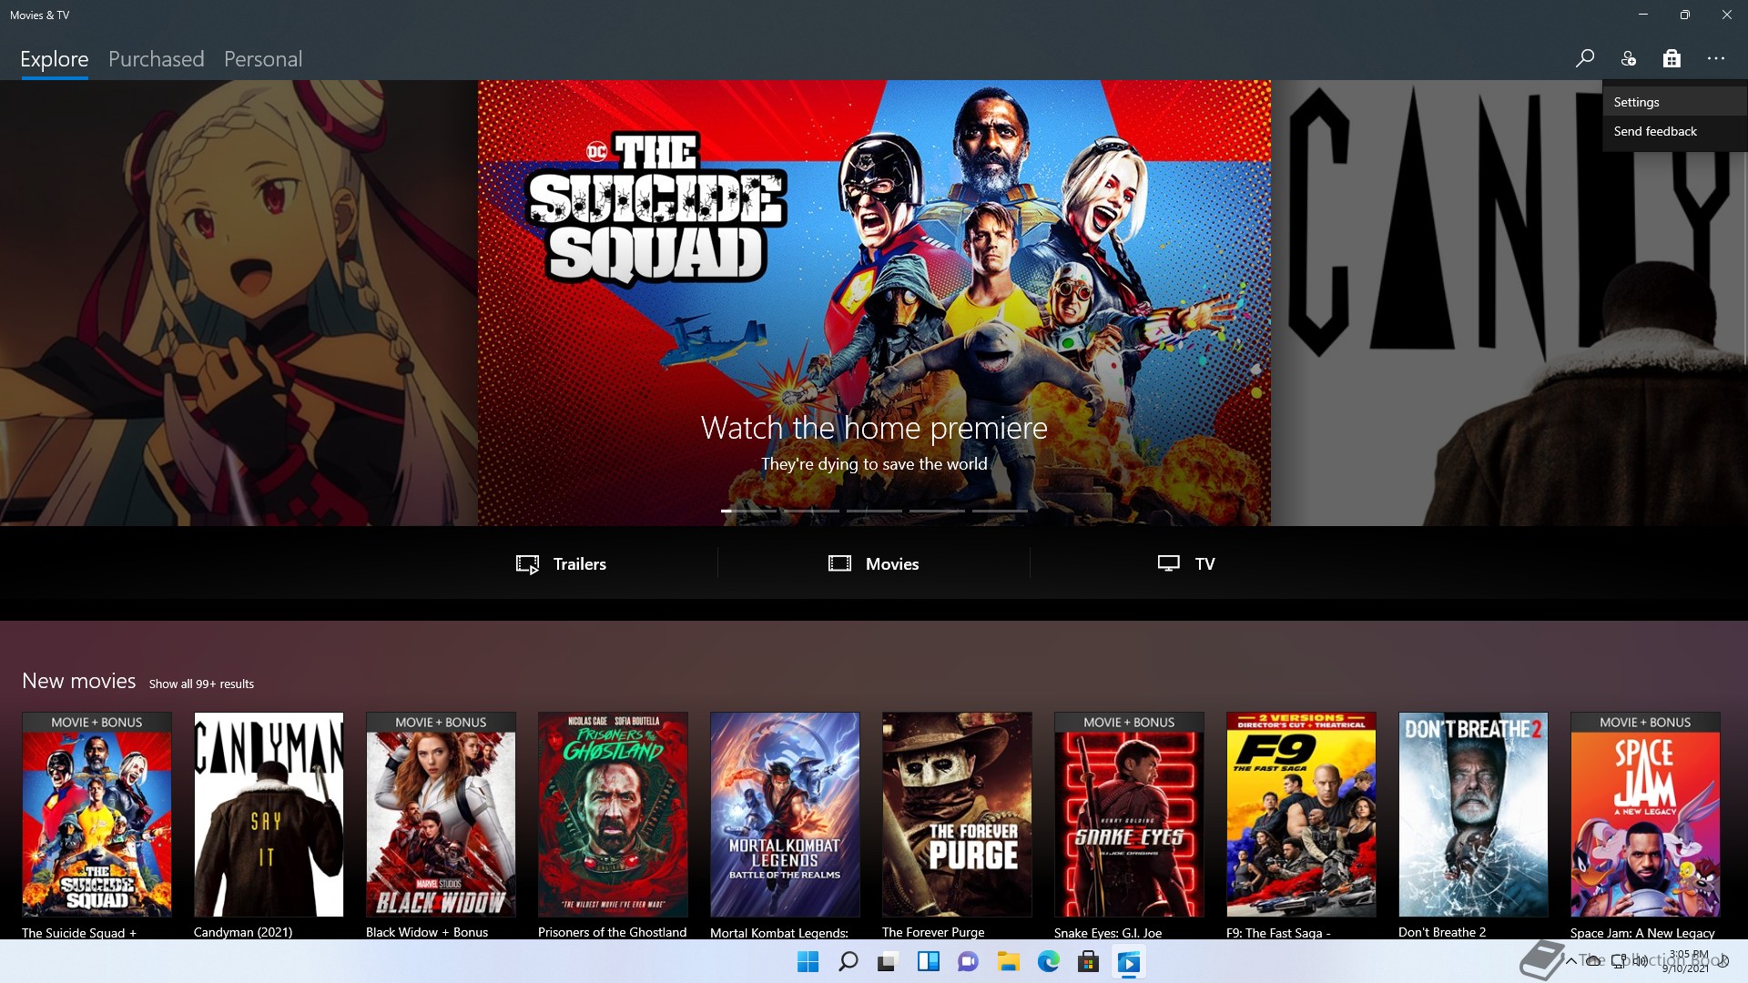Viewport: 1748px width, 983px height.
Task: Click the New movies heading
Action: tap(78, 681)
